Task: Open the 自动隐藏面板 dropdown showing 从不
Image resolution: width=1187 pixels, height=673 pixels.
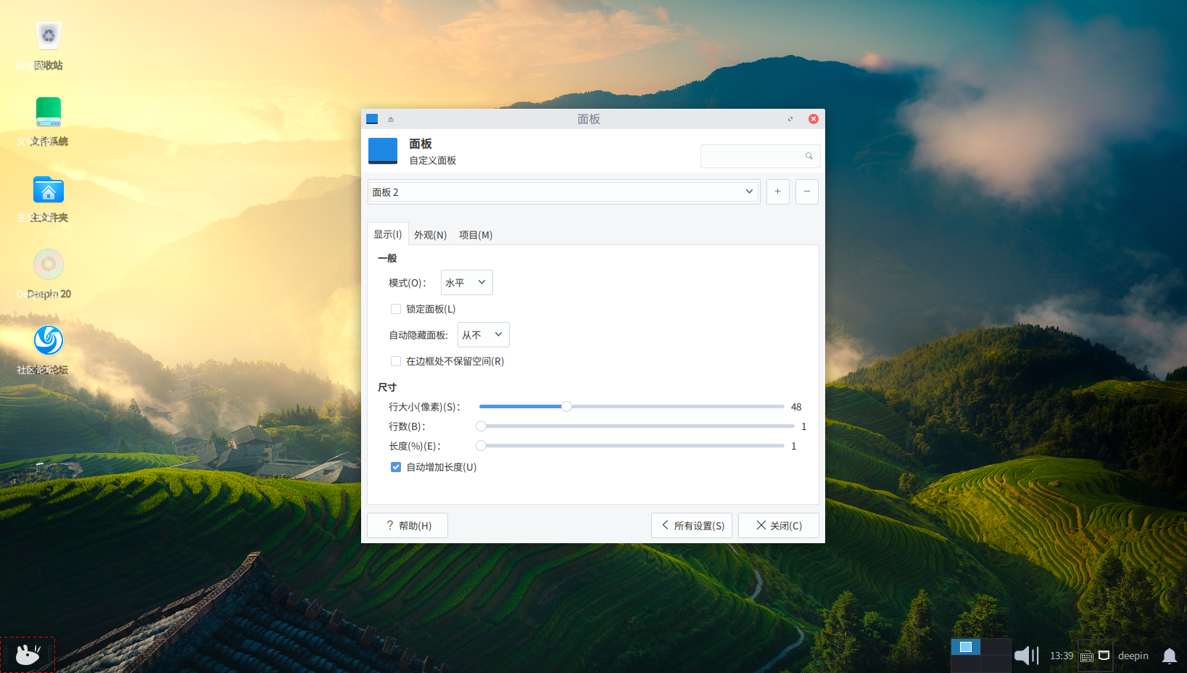Action: click(484, 335)
